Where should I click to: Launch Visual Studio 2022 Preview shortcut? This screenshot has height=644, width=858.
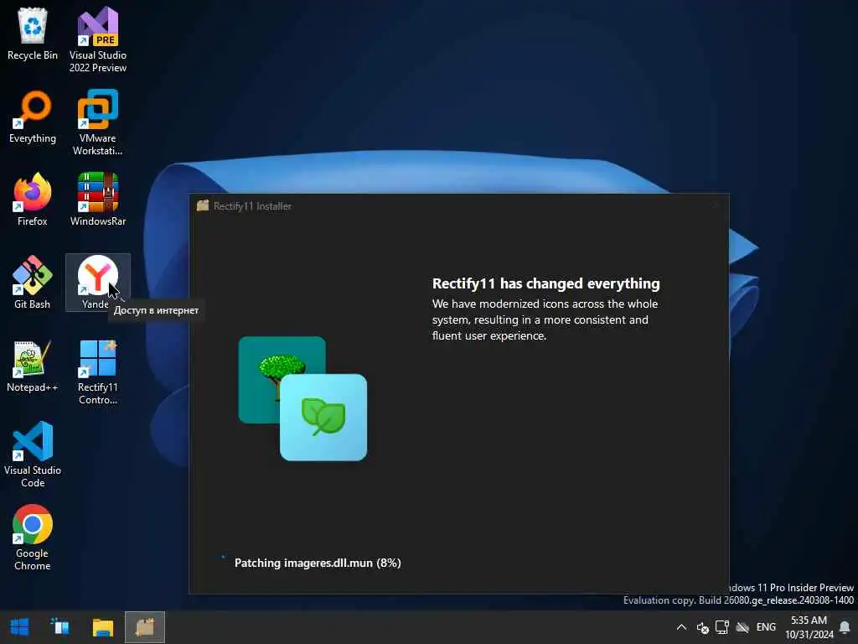tap(98, 39)
